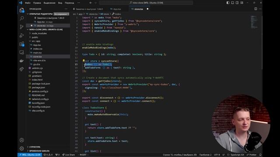This screenshot has height=157, width=280.
Task: Open the Вид menu
Action: pos(60,3)
